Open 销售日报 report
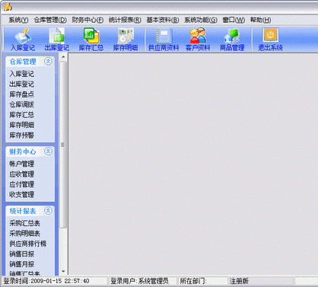The height and width of the screenshot is (287, 318). click(x=21, y=254)
